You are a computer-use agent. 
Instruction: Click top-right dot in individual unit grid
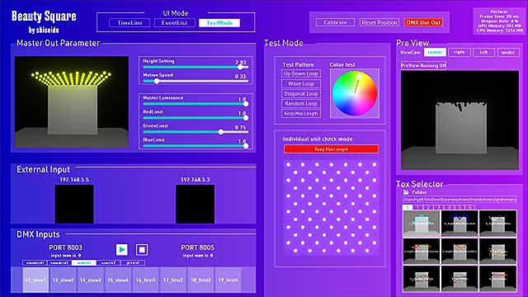374,165
